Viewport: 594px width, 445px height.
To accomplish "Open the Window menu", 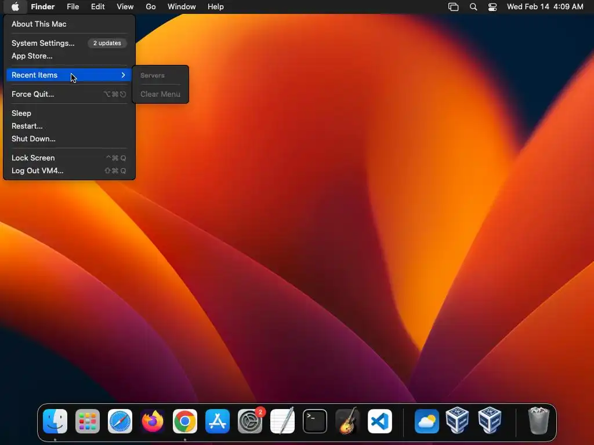I will click(182, 7).
